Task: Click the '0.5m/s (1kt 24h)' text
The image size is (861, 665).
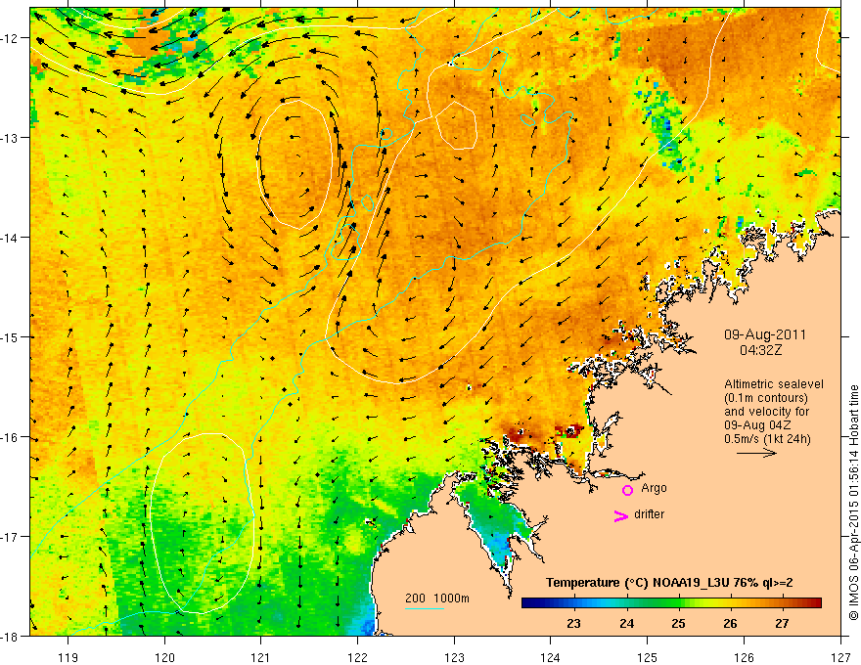Action: click(x=767, y=439)
